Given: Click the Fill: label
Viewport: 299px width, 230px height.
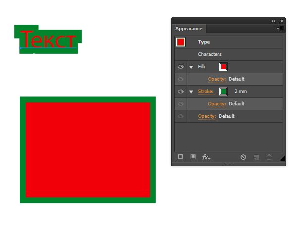Looking at the screenshot, I should [x=201, y=67].
